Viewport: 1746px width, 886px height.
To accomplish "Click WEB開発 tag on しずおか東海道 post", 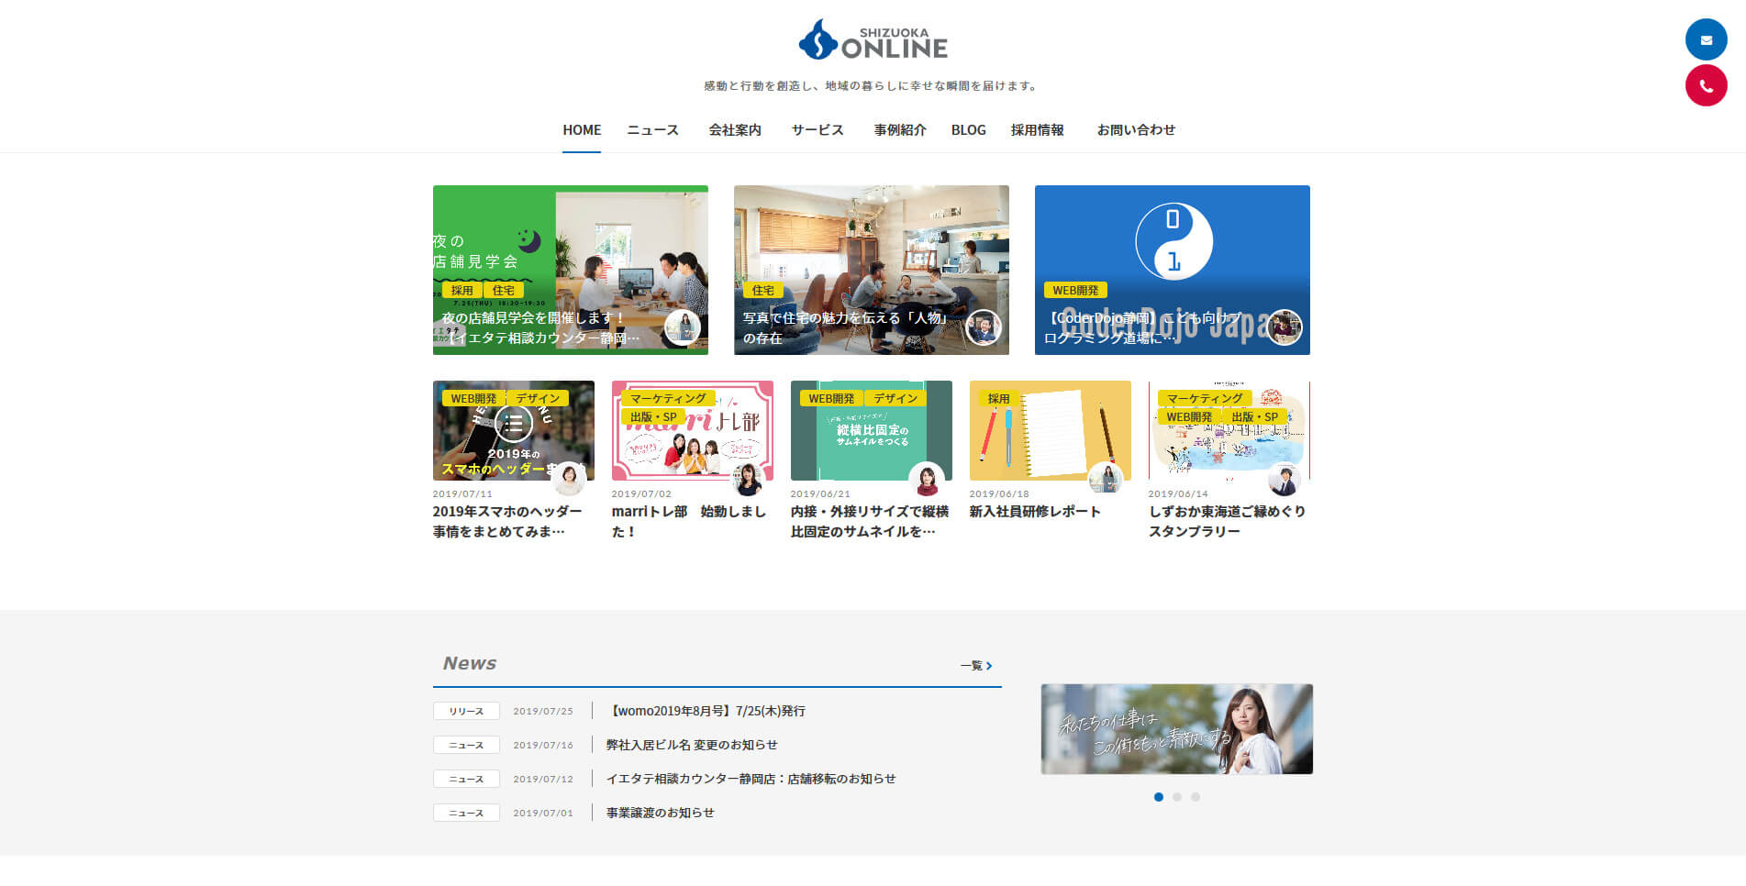I will tap(1189, 417).
